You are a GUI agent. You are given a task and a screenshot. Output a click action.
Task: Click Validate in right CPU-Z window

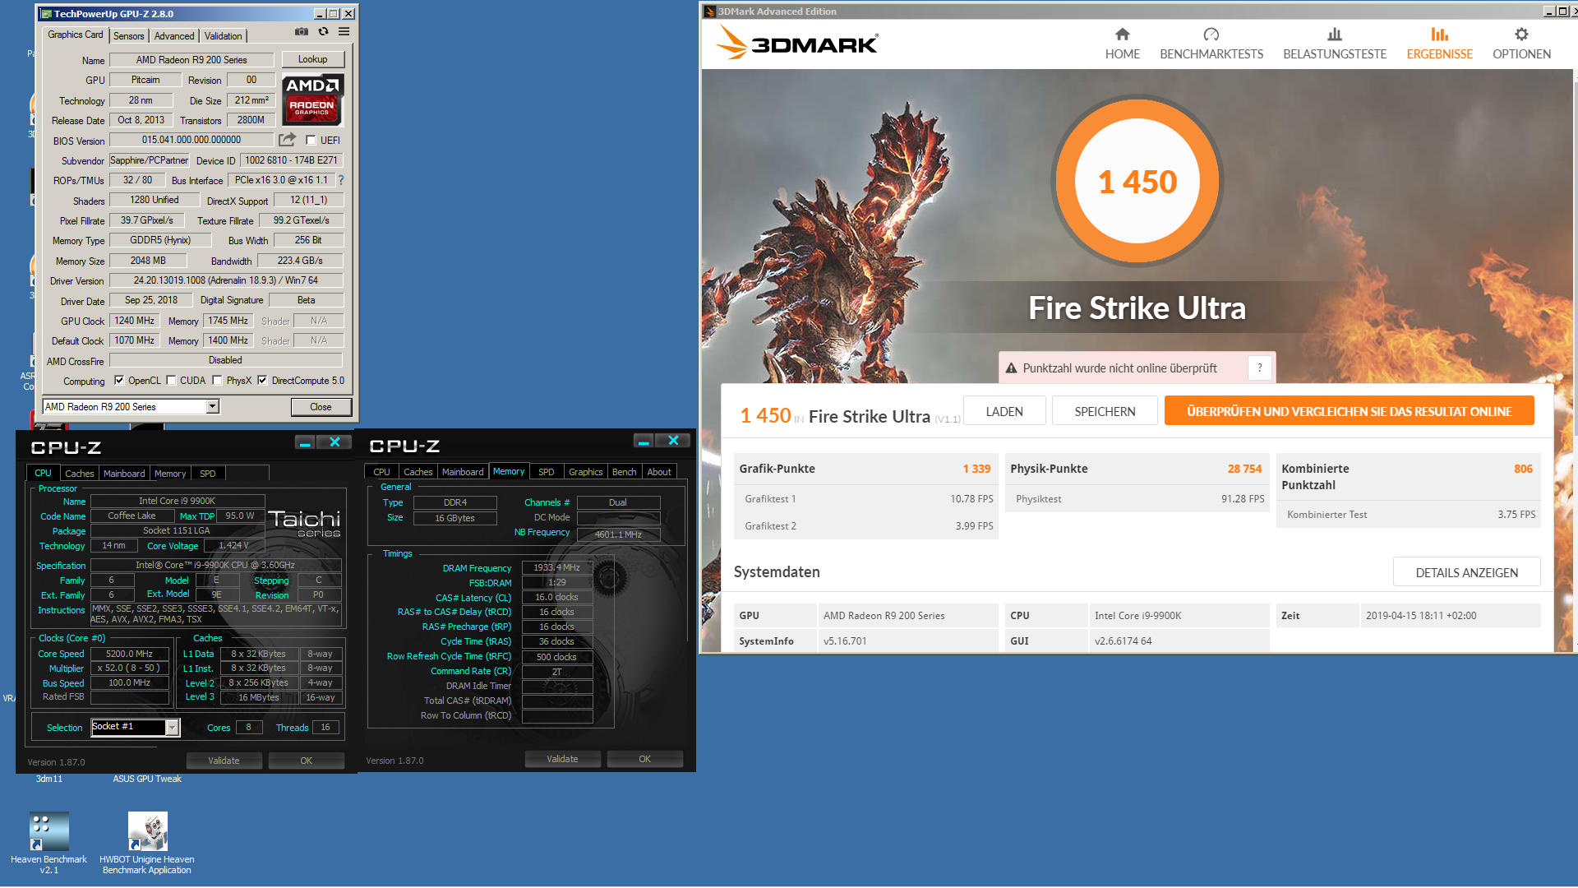click(562, 759)
